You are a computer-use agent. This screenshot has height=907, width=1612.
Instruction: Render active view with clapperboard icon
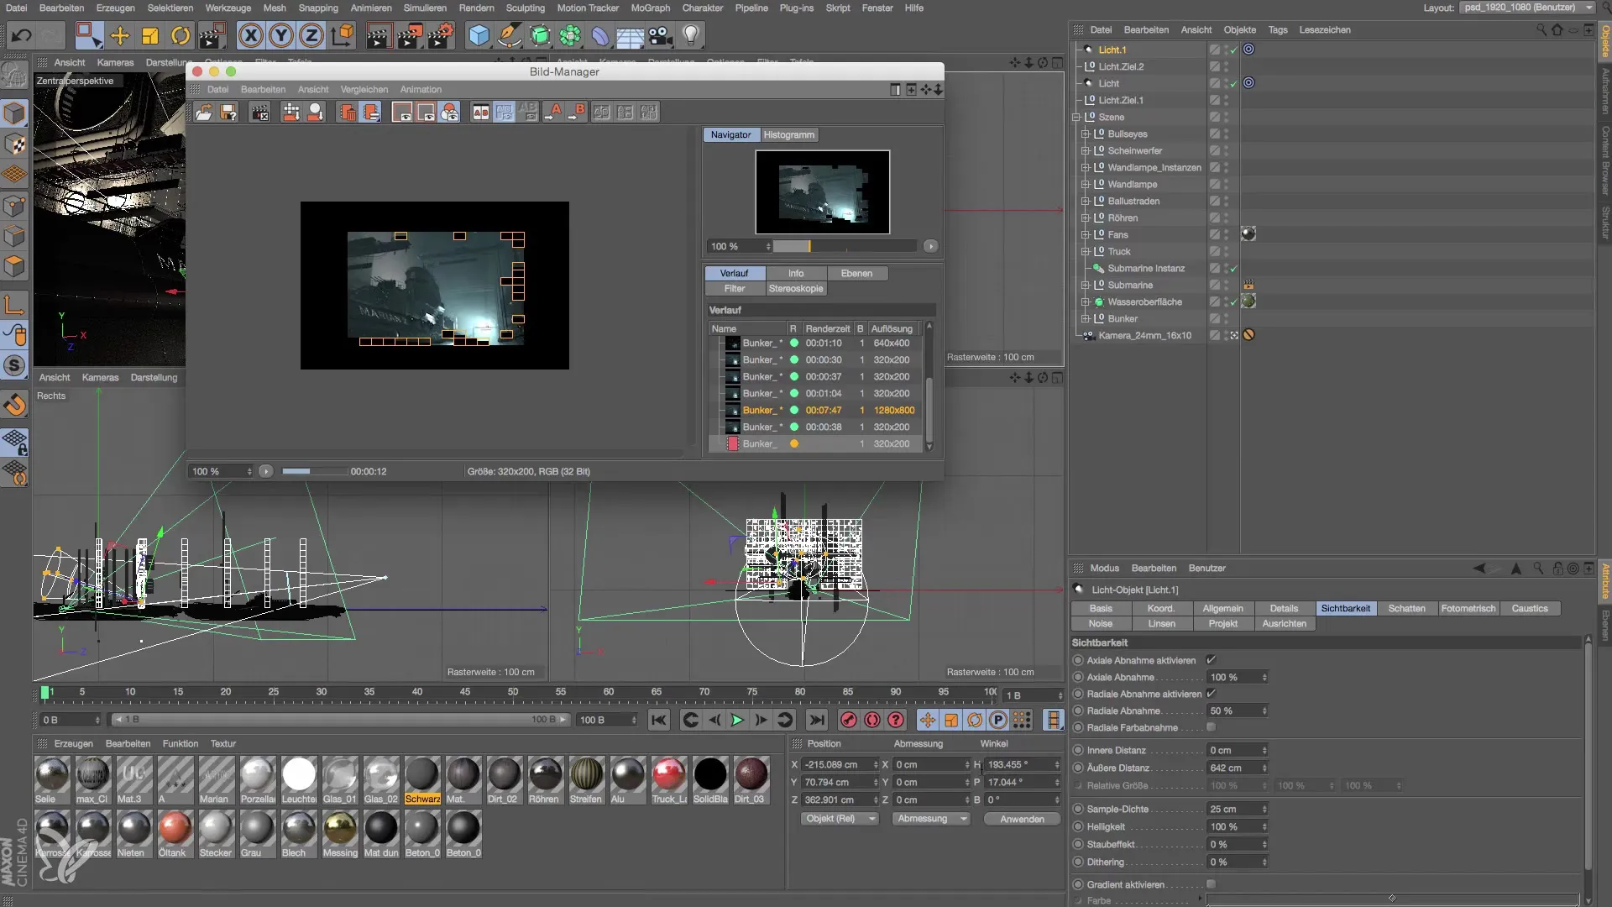pyautogui.click(x=379, y=35)
